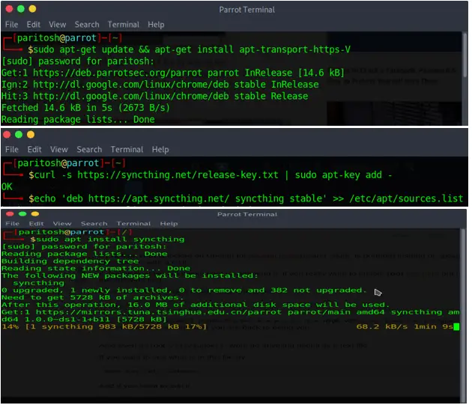Screen dimensions: 472x408
Task: Open Help menu in top terminal window
Action: (156, 25)
